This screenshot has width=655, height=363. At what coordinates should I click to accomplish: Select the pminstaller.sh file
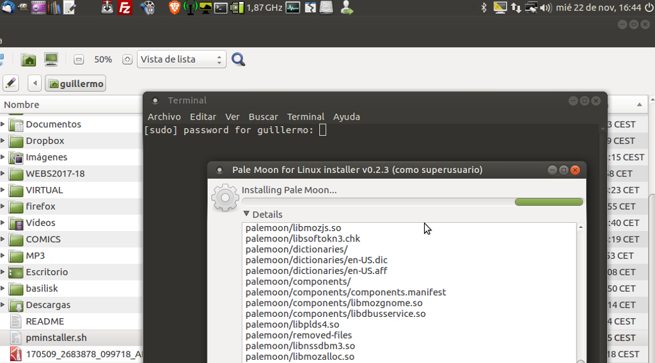[x=71, y=337]
